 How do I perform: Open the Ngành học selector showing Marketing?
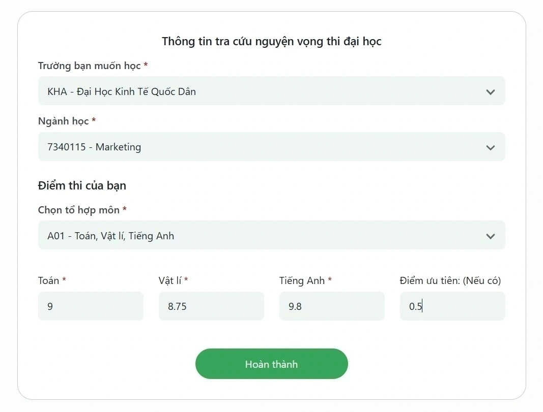pos(271,147)
